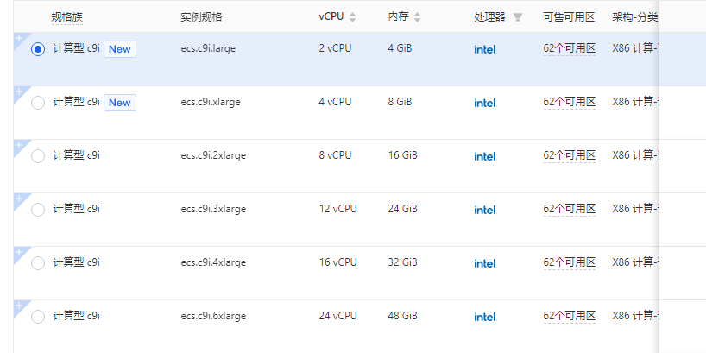Sort the table by vCPU column arrows
Screen dimensions: 706x353
tap(352, 17)
